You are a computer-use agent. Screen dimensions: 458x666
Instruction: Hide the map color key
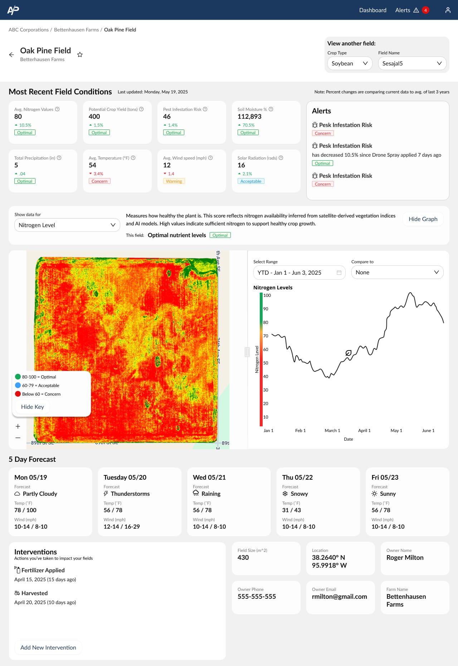coord(33,407)
